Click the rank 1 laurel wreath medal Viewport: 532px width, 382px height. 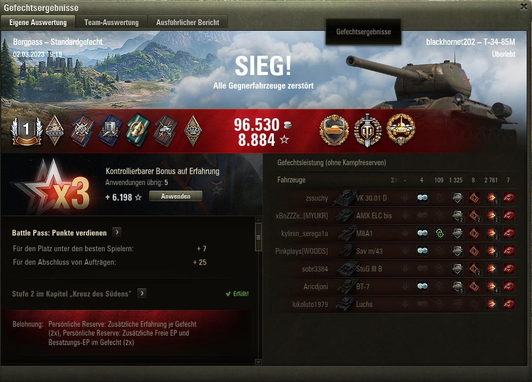[27, 130]
